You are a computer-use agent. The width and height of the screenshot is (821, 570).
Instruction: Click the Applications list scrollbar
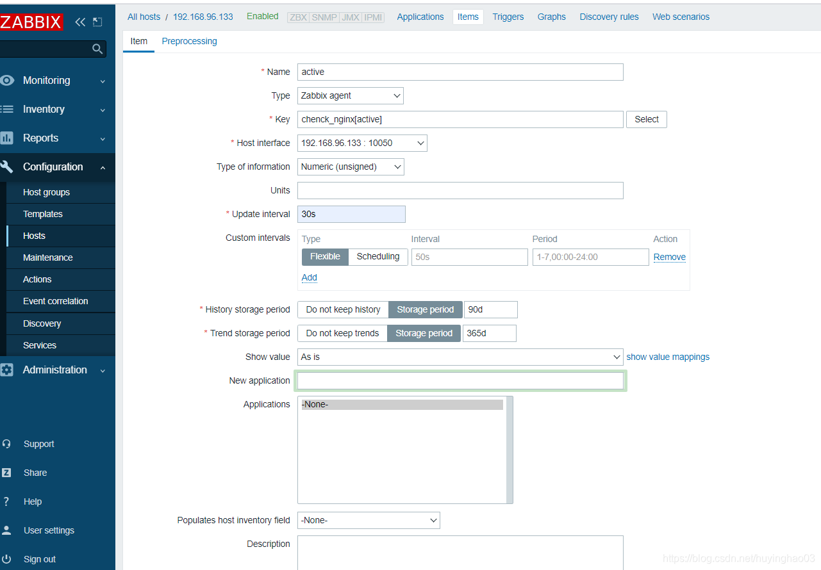[x=510, y=450]
